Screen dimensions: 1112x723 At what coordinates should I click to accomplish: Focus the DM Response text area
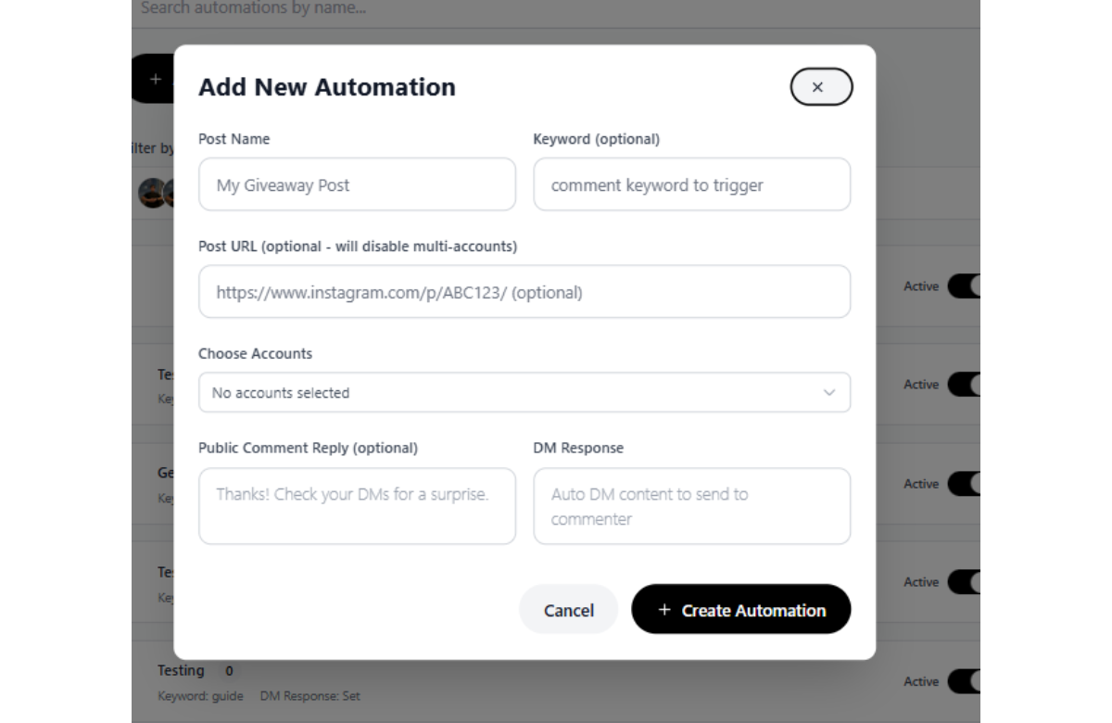[x=692, y=505]
